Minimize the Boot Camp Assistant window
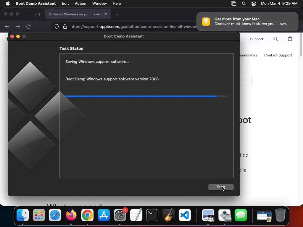Image resolution: width=303 pixels, height=227 pixels. [18, 36]
